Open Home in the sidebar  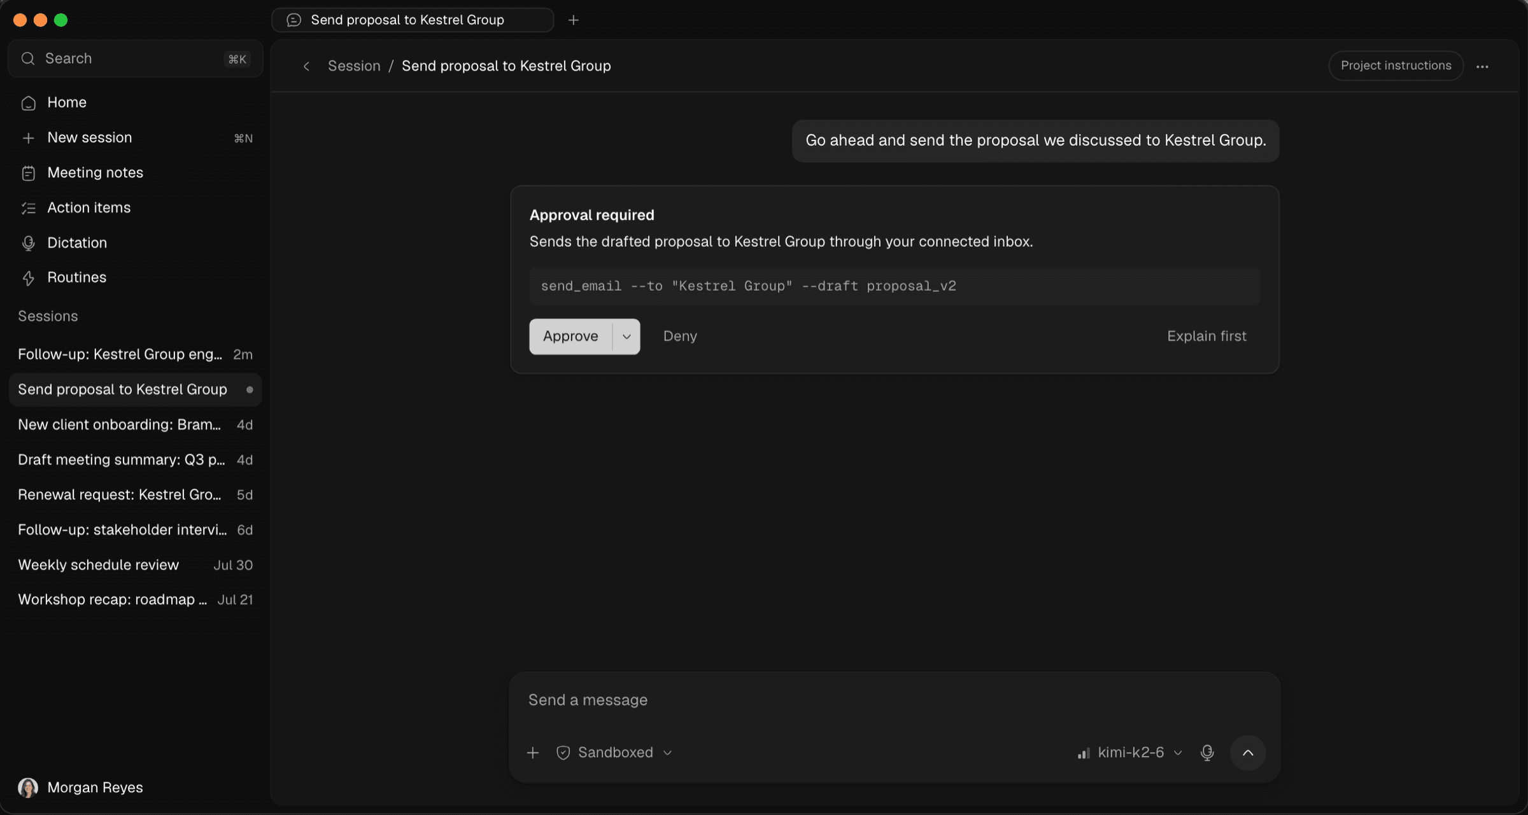135,102
